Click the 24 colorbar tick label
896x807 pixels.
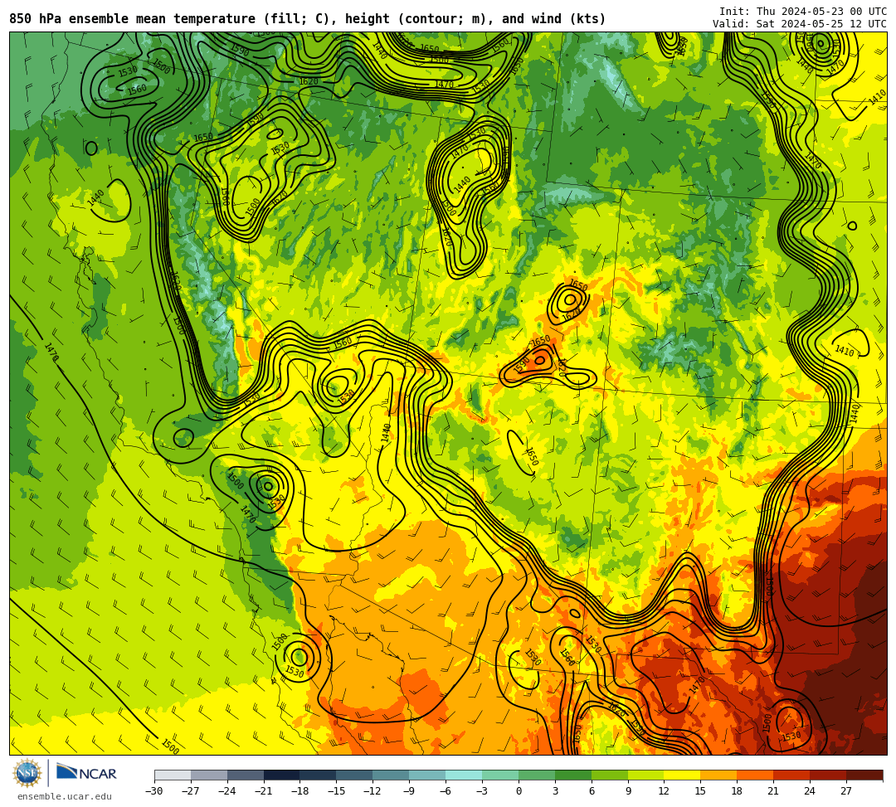tap(810, 791)
